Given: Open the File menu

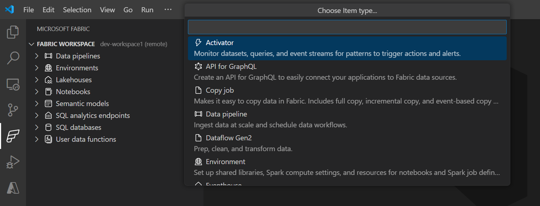Looking at the screenshot, I should (x=28, y=10).
